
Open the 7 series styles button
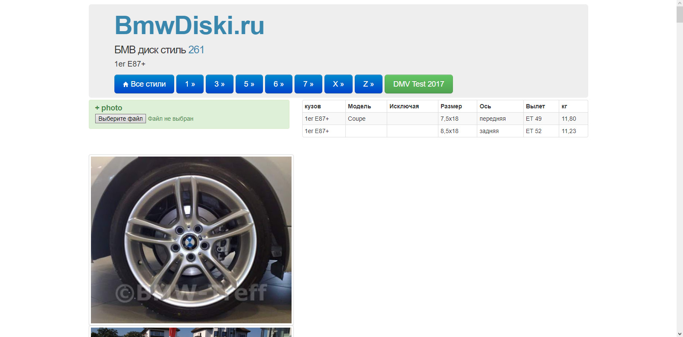(x=308, y=84)
